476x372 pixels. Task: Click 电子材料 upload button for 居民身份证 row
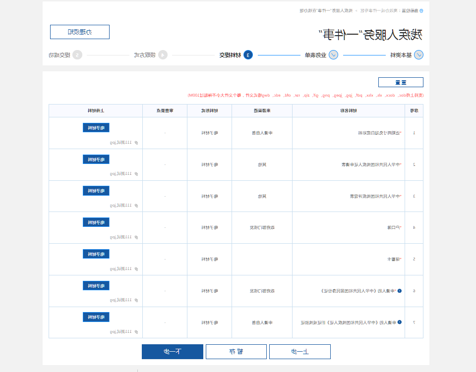(96, 286)
